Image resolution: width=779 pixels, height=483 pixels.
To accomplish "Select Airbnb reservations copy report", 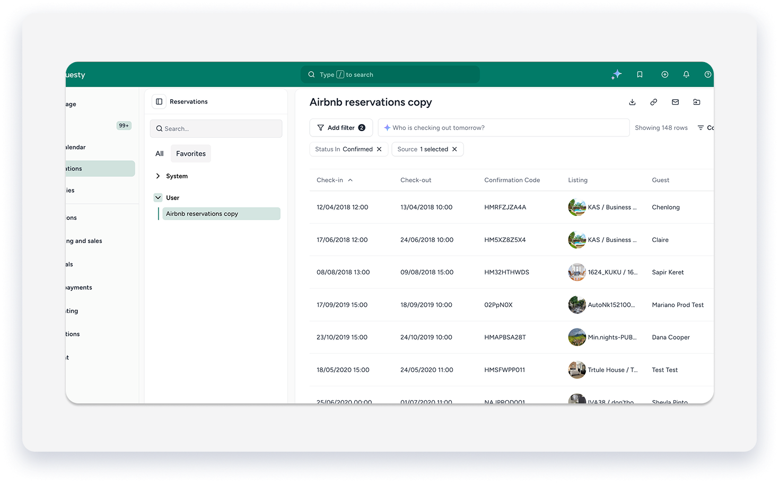I will click(221, 214).
